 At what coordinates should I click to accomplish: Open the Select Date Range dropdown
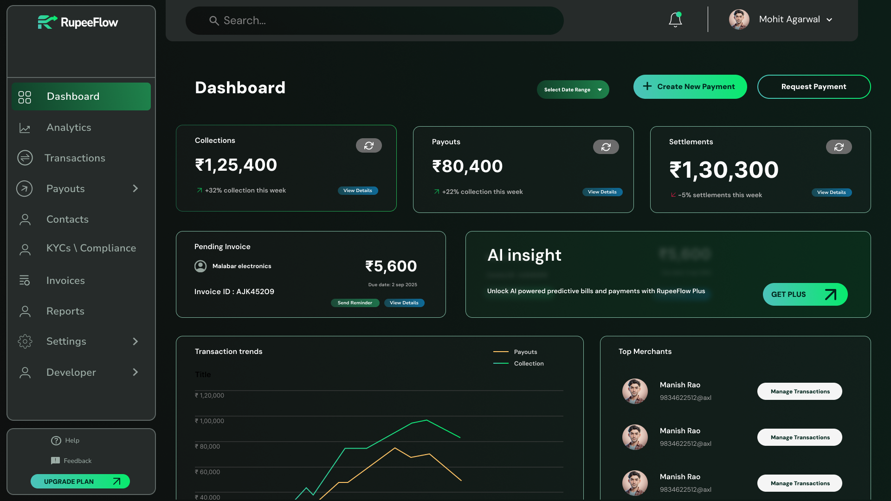pos(573,90)
